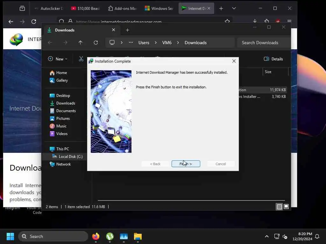The image size is (326, 244).
Task: Open Local Disk (C:) in sidebar
Action: tap(67, 156)
